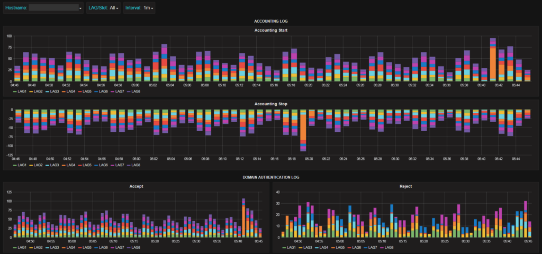Image resolution: width=542 pixels, height=254 pixels.
Task: Click the tall orange spike bar in Accounting Start
Action: [493, 63]
